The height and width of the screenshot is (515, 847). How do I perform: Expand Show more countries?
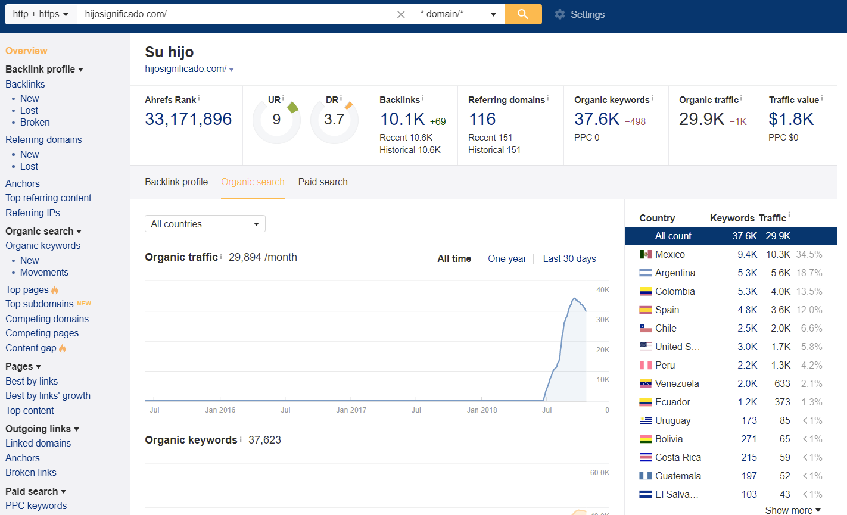pos(793,510)
